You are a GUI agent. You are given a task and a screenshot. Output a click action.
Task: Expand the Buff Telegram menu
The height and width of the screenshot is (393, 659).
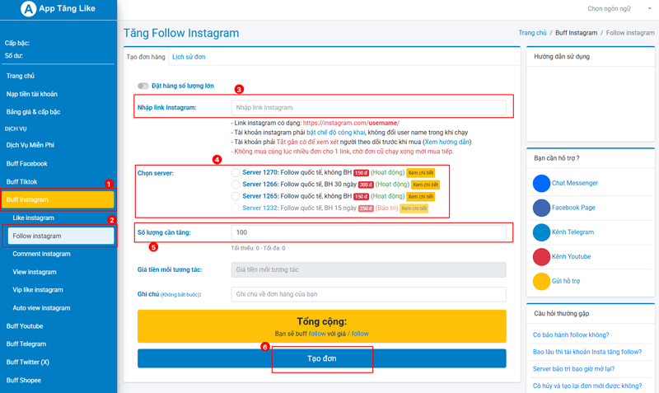coord(26,344)
